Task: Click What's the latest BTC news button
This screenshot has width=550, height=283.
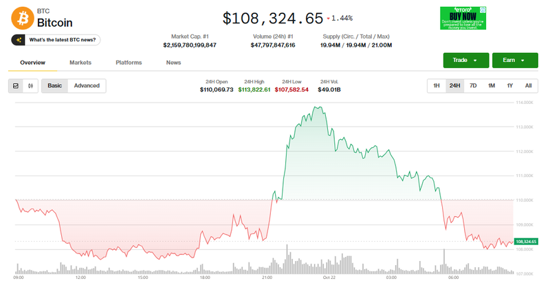Action: point(63,40)
